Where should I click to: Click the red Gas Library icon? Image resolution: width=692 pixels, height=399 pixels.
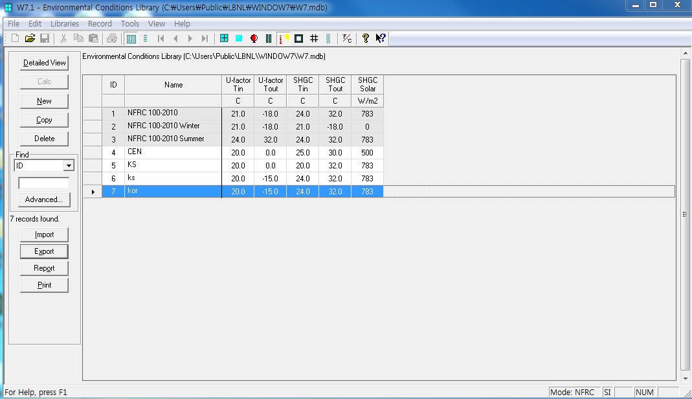coord(254,39)
